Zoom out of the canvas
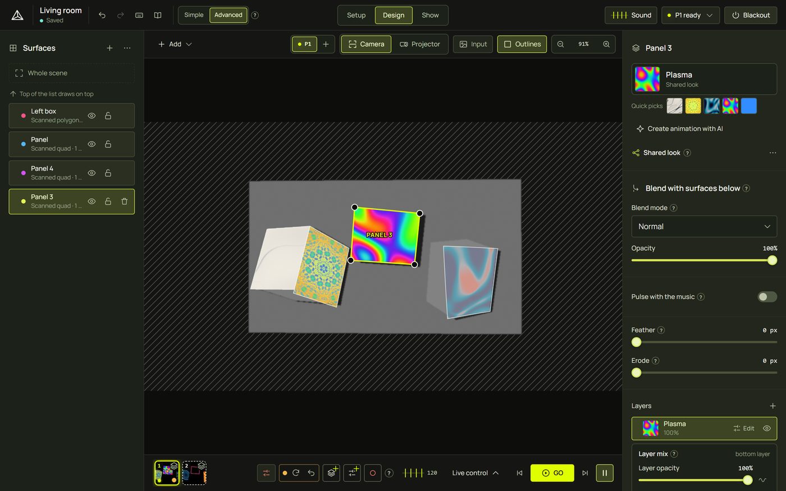 click(x=560, y=44)
